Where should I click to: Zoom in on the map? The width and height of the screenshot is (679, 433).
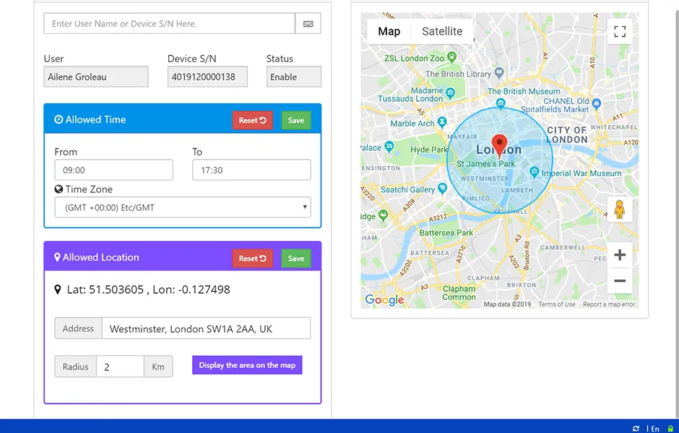pyautogui.click(x=619, y=255)
